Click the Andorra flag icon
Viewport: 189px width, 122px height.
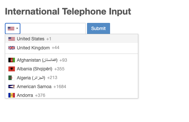click(x=12, y=95)
